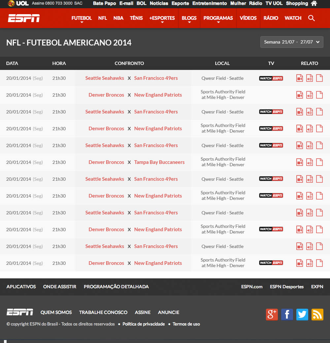Expand the PROGRAMAS menu
330x343 pixels.
(x=218, y=18)
